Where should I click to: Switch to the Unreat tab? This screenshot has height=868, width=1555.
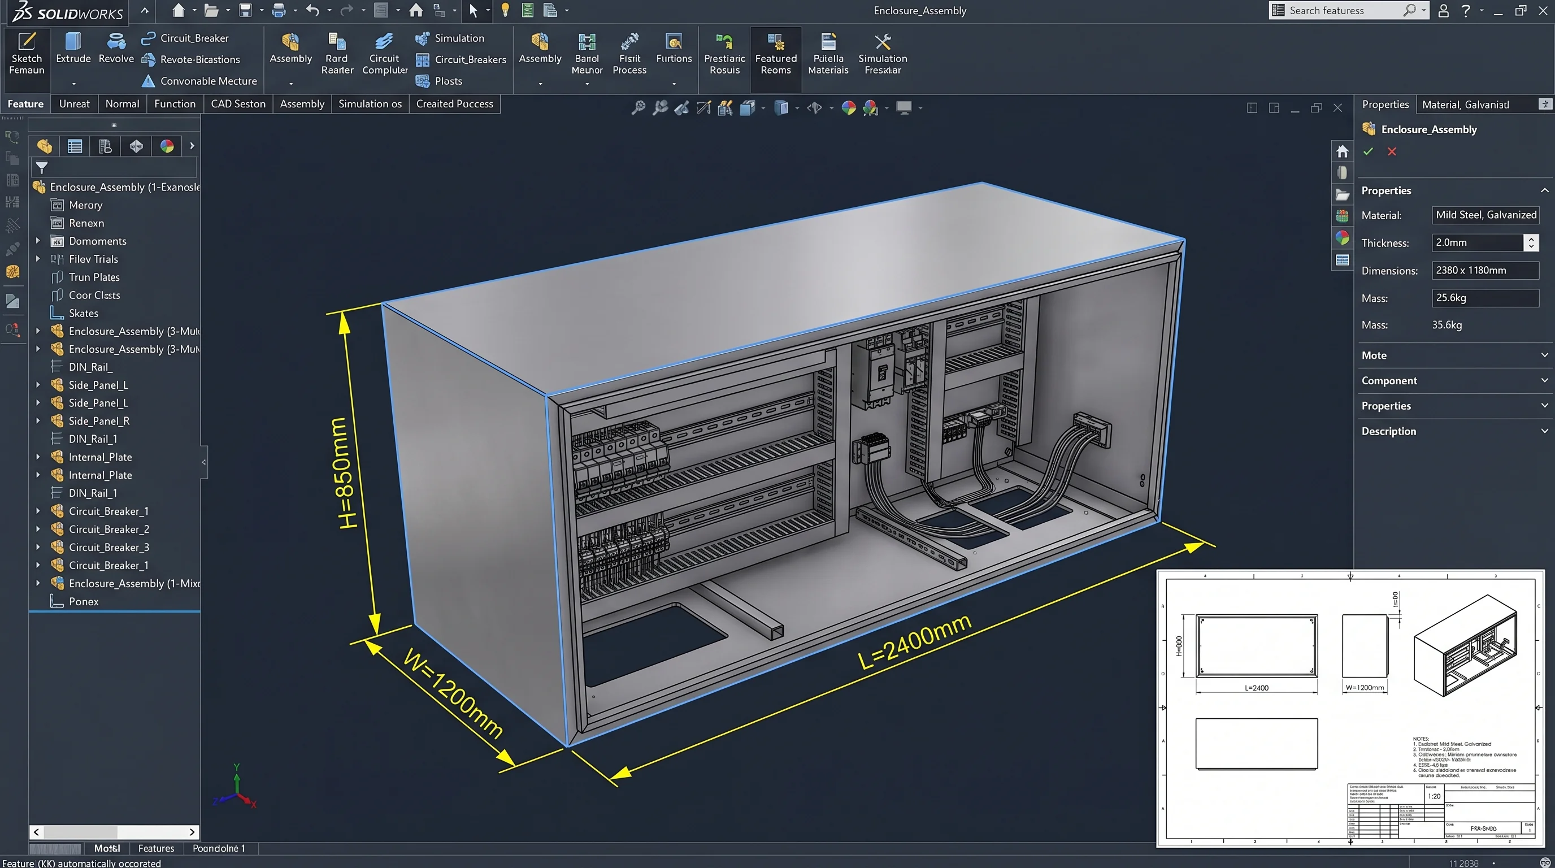tap(74, 104)
